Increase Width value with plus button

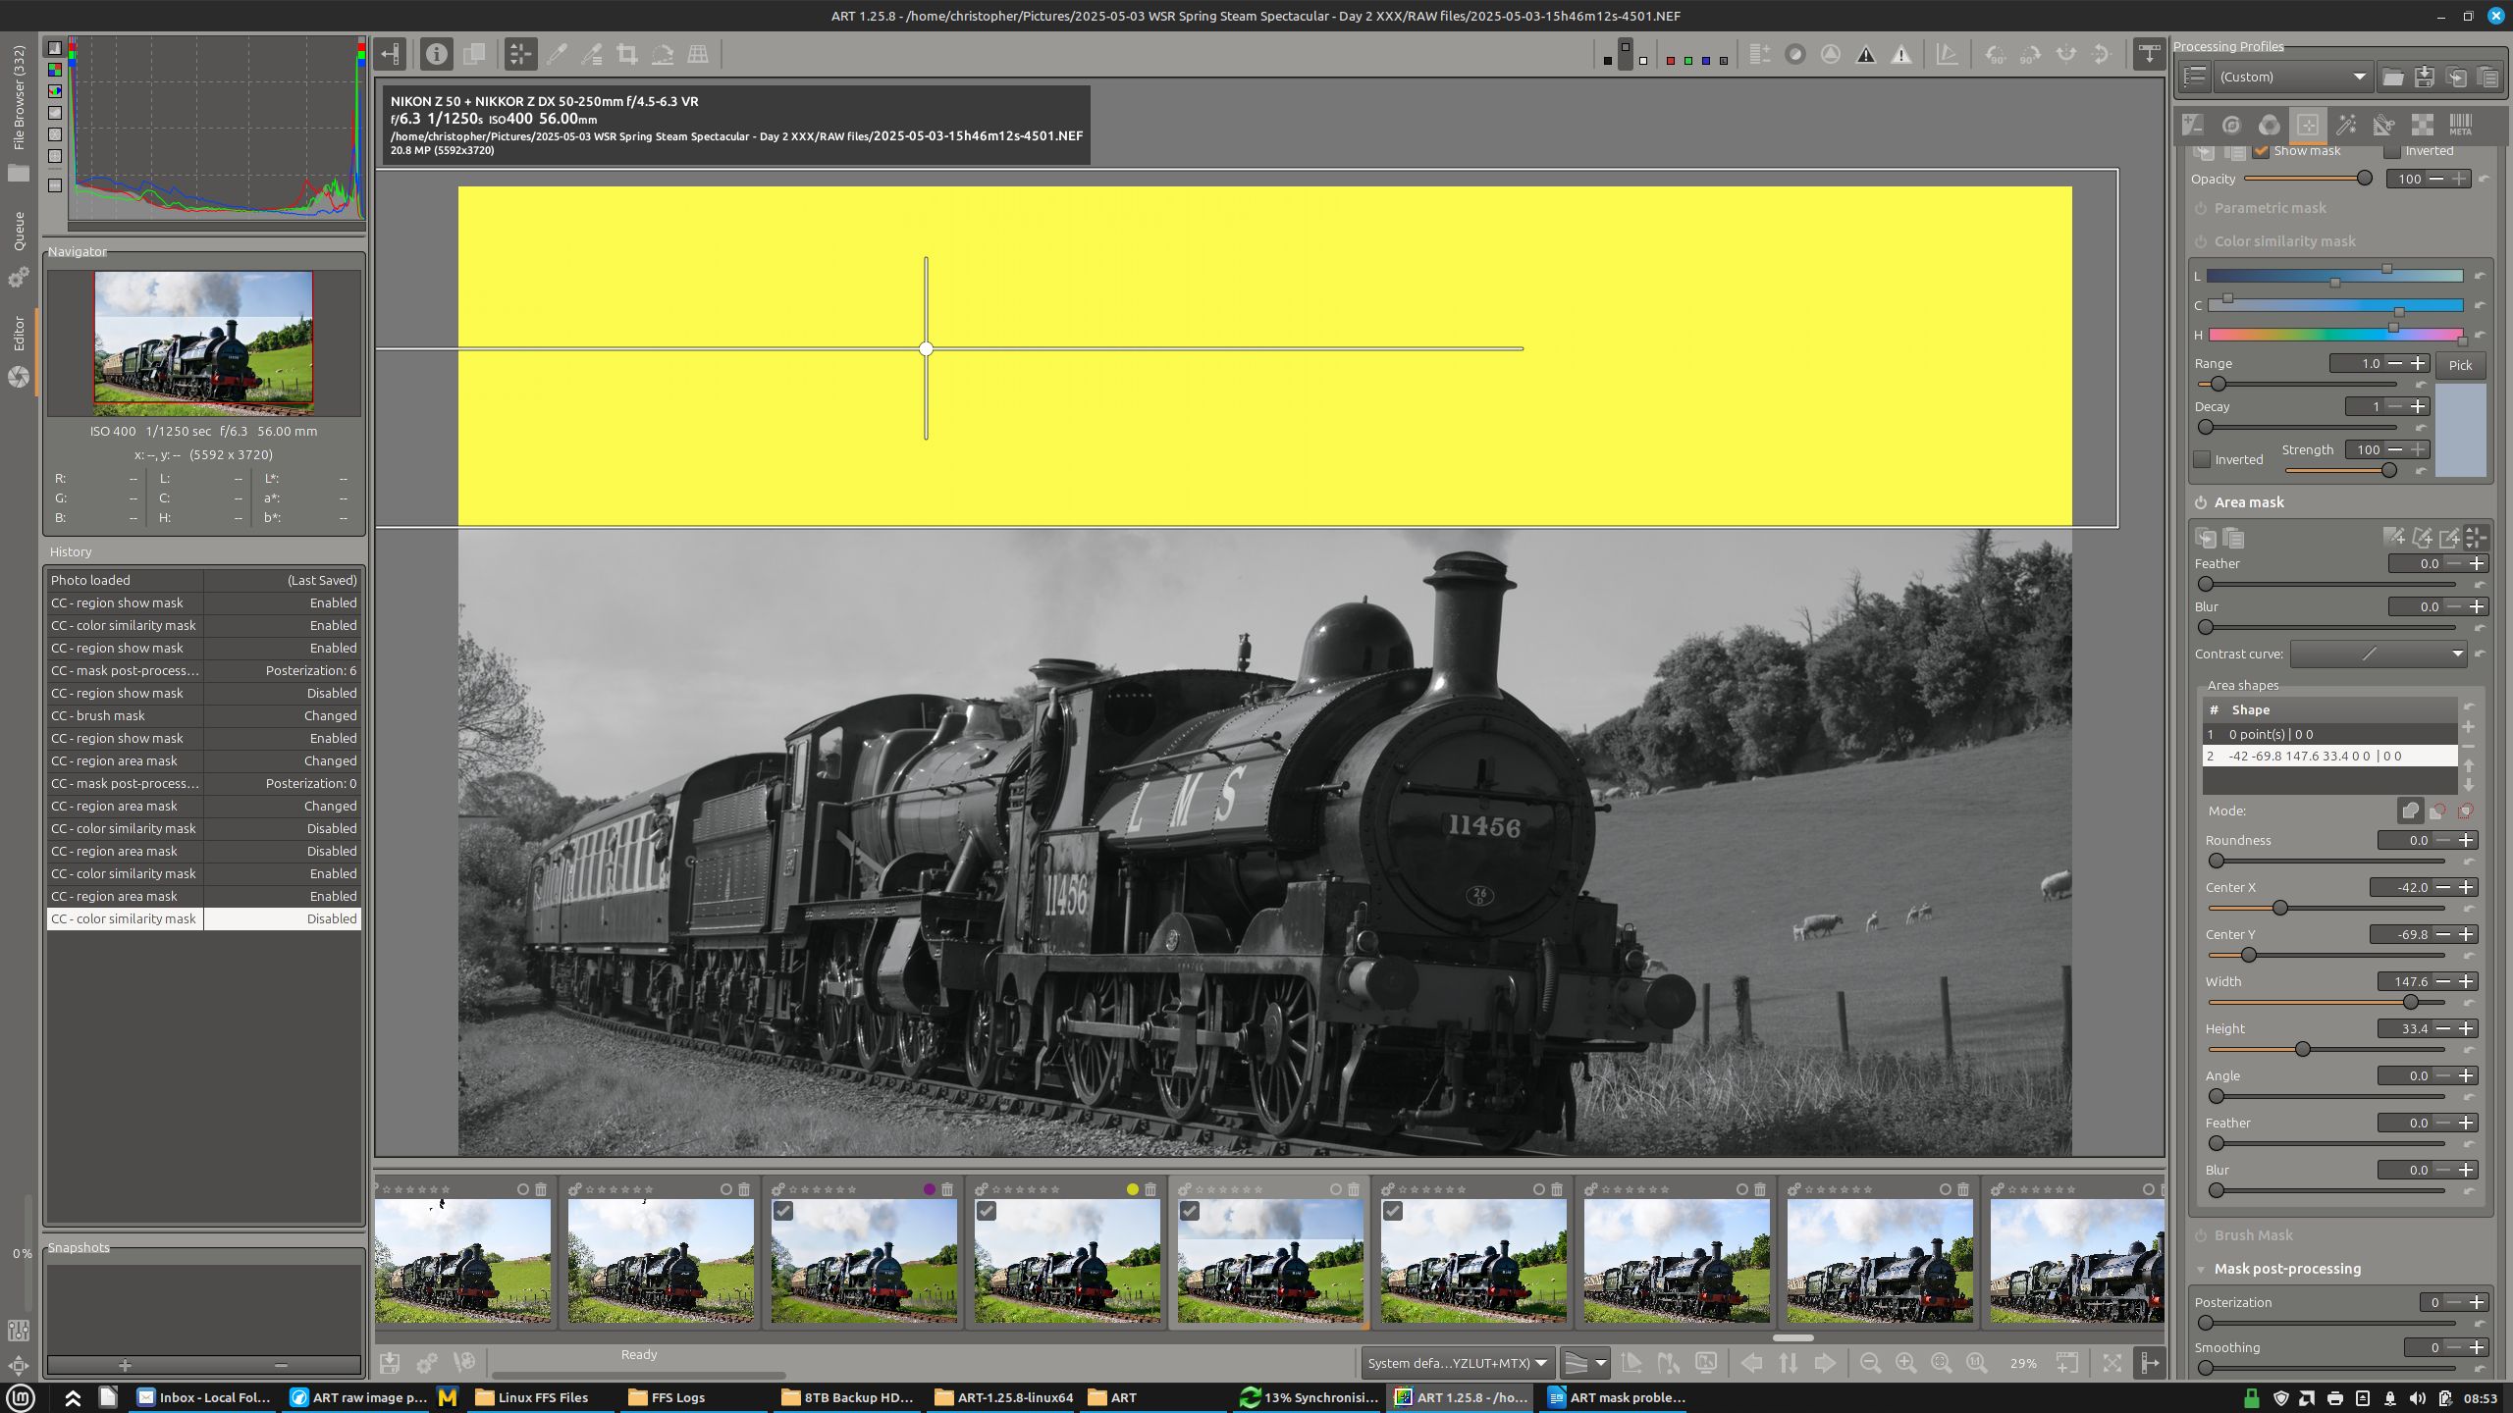pyautogui.click(x=2466, y=981)
